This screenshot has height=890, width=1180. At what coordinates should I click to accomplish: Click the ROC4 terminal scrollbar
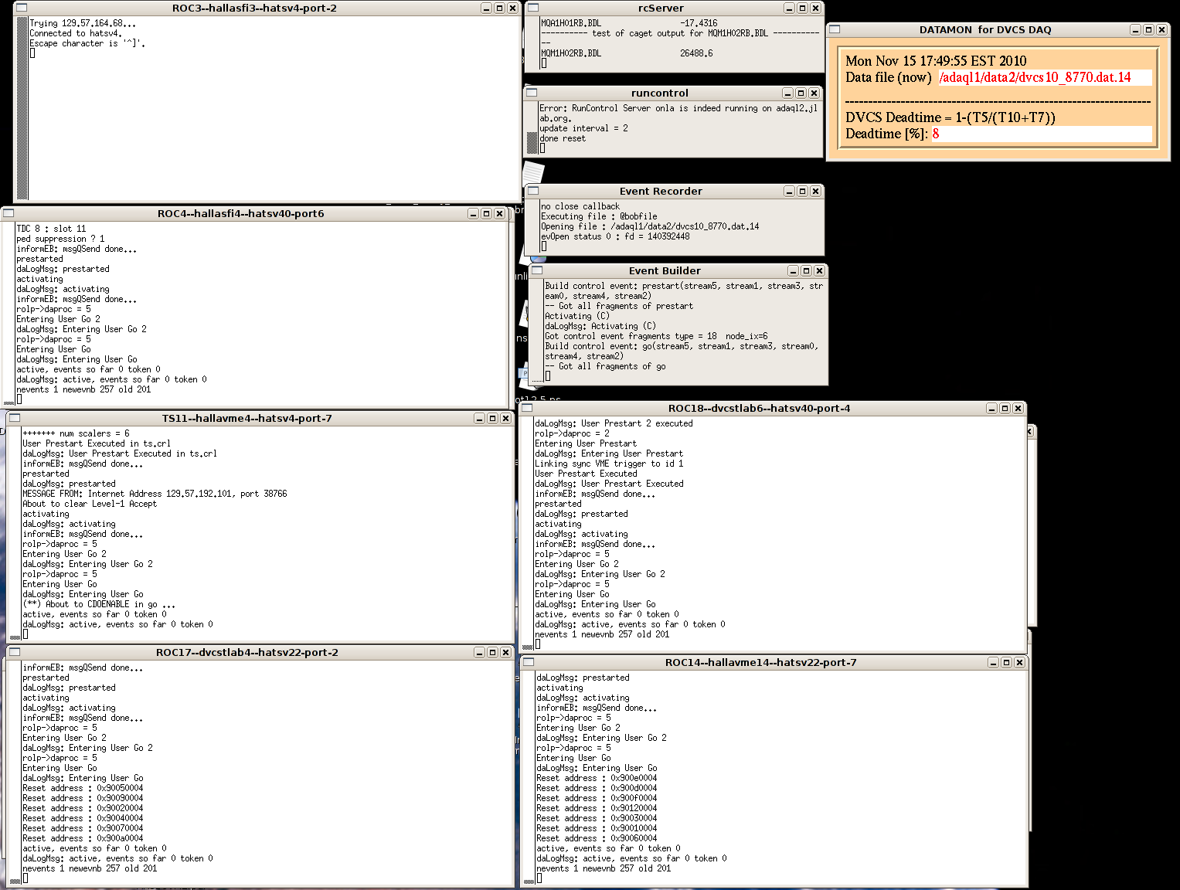[9, 314]
